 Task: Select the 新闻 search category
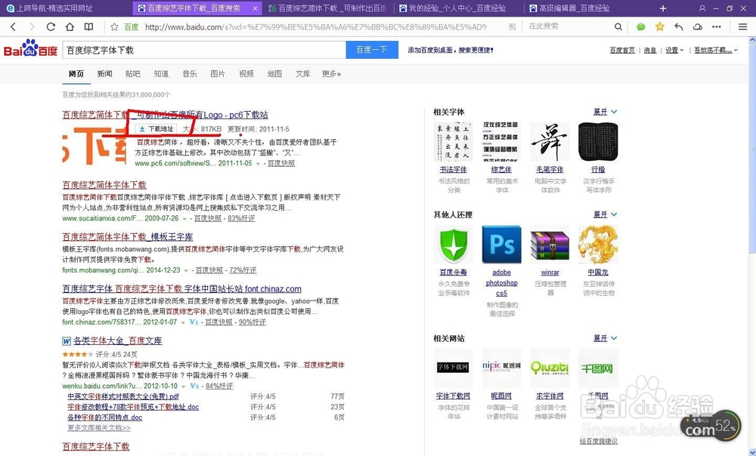[104, 74]
